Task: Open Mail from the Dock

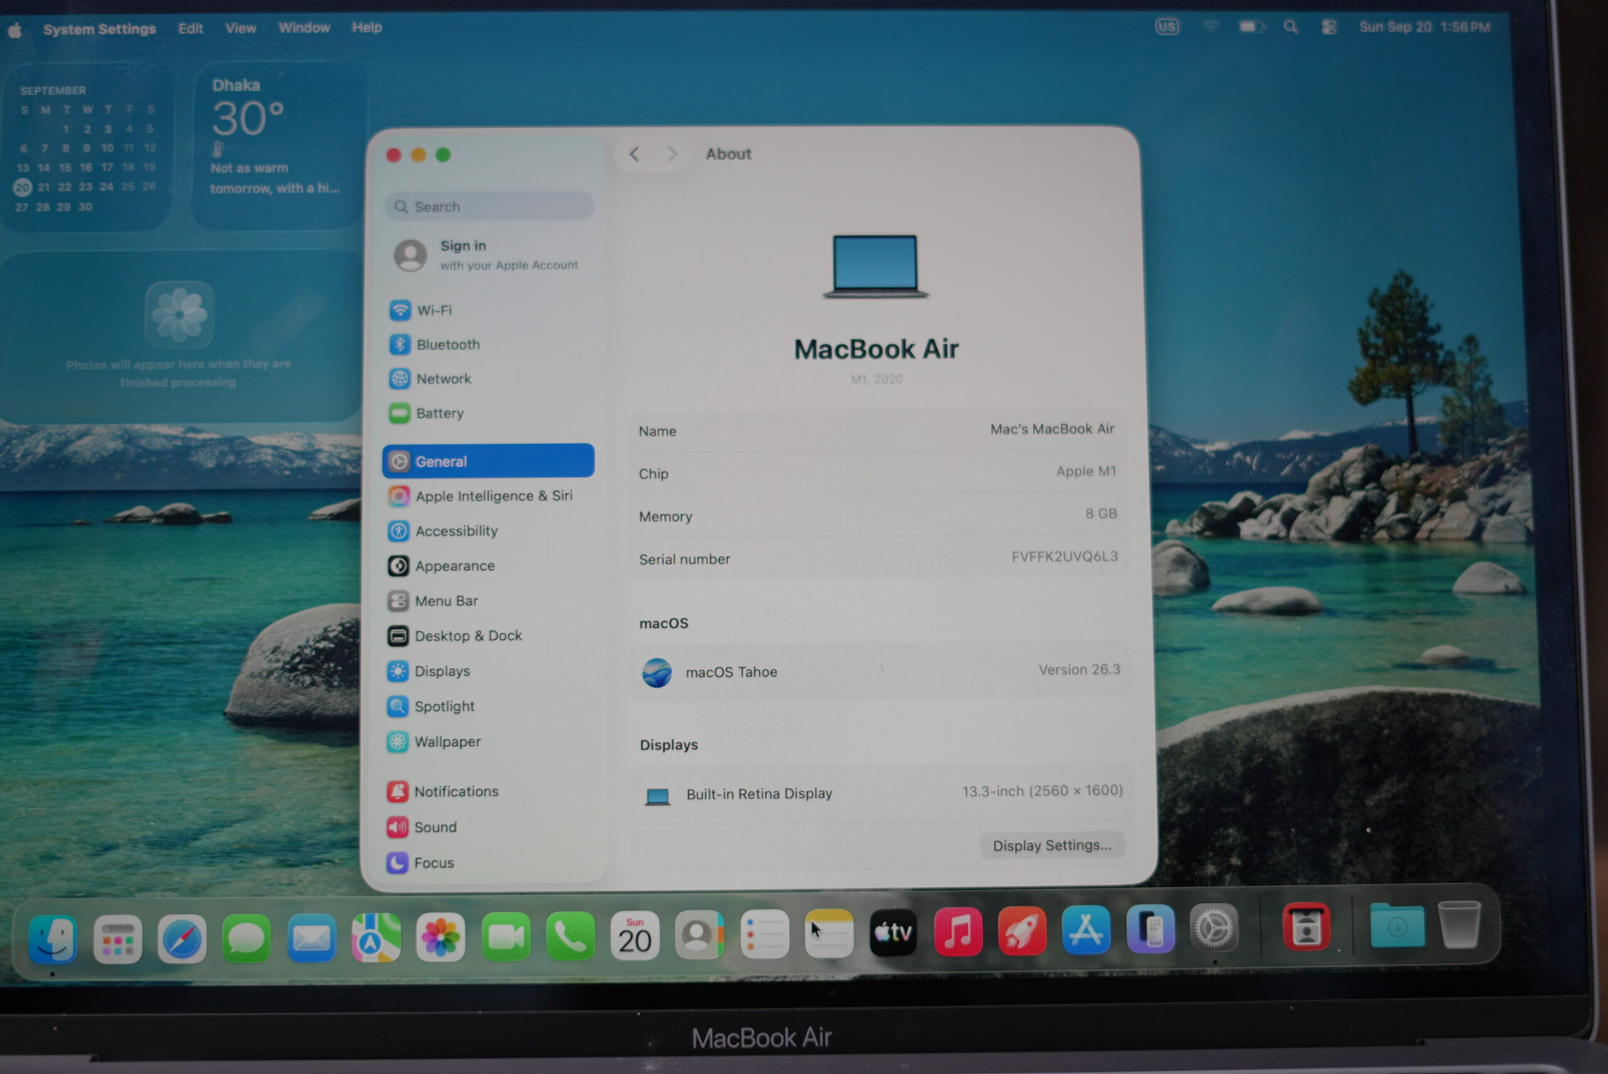Action: click(311, 937)
